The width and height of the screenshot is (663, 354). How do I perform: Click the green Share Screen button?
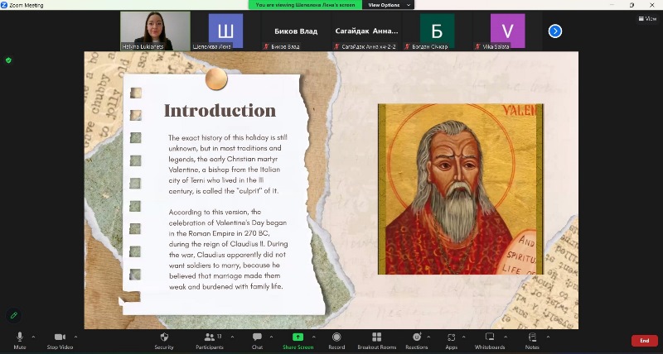298,341
